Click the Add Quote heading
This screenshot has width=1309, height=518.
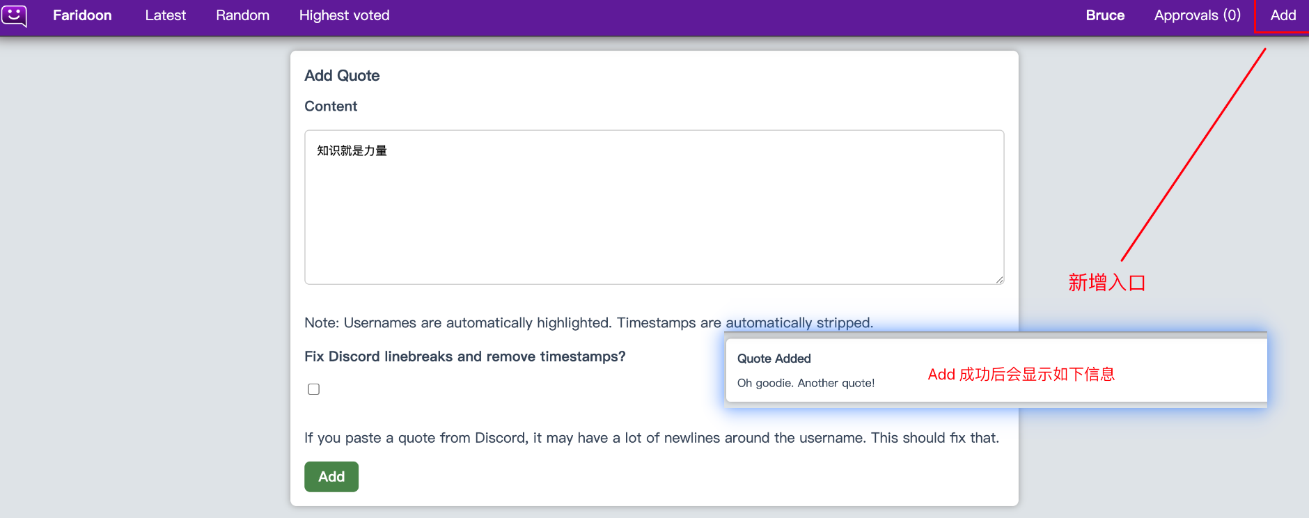(342, 76)
